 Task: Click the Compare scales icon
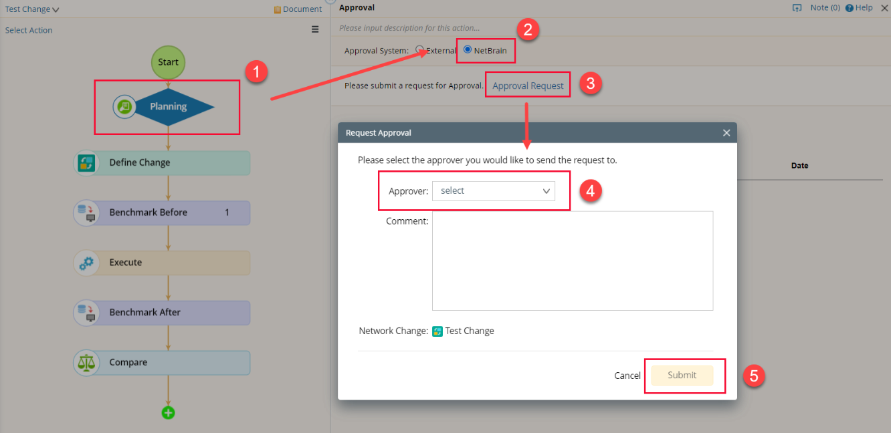(x=86, y=363)
